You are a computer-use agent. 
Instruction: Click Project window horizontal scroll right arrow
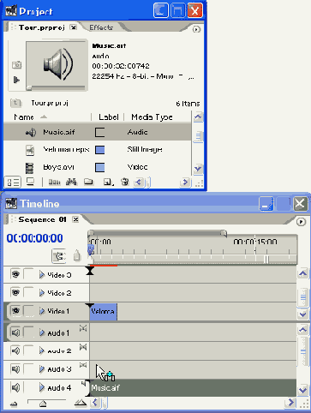185,182
